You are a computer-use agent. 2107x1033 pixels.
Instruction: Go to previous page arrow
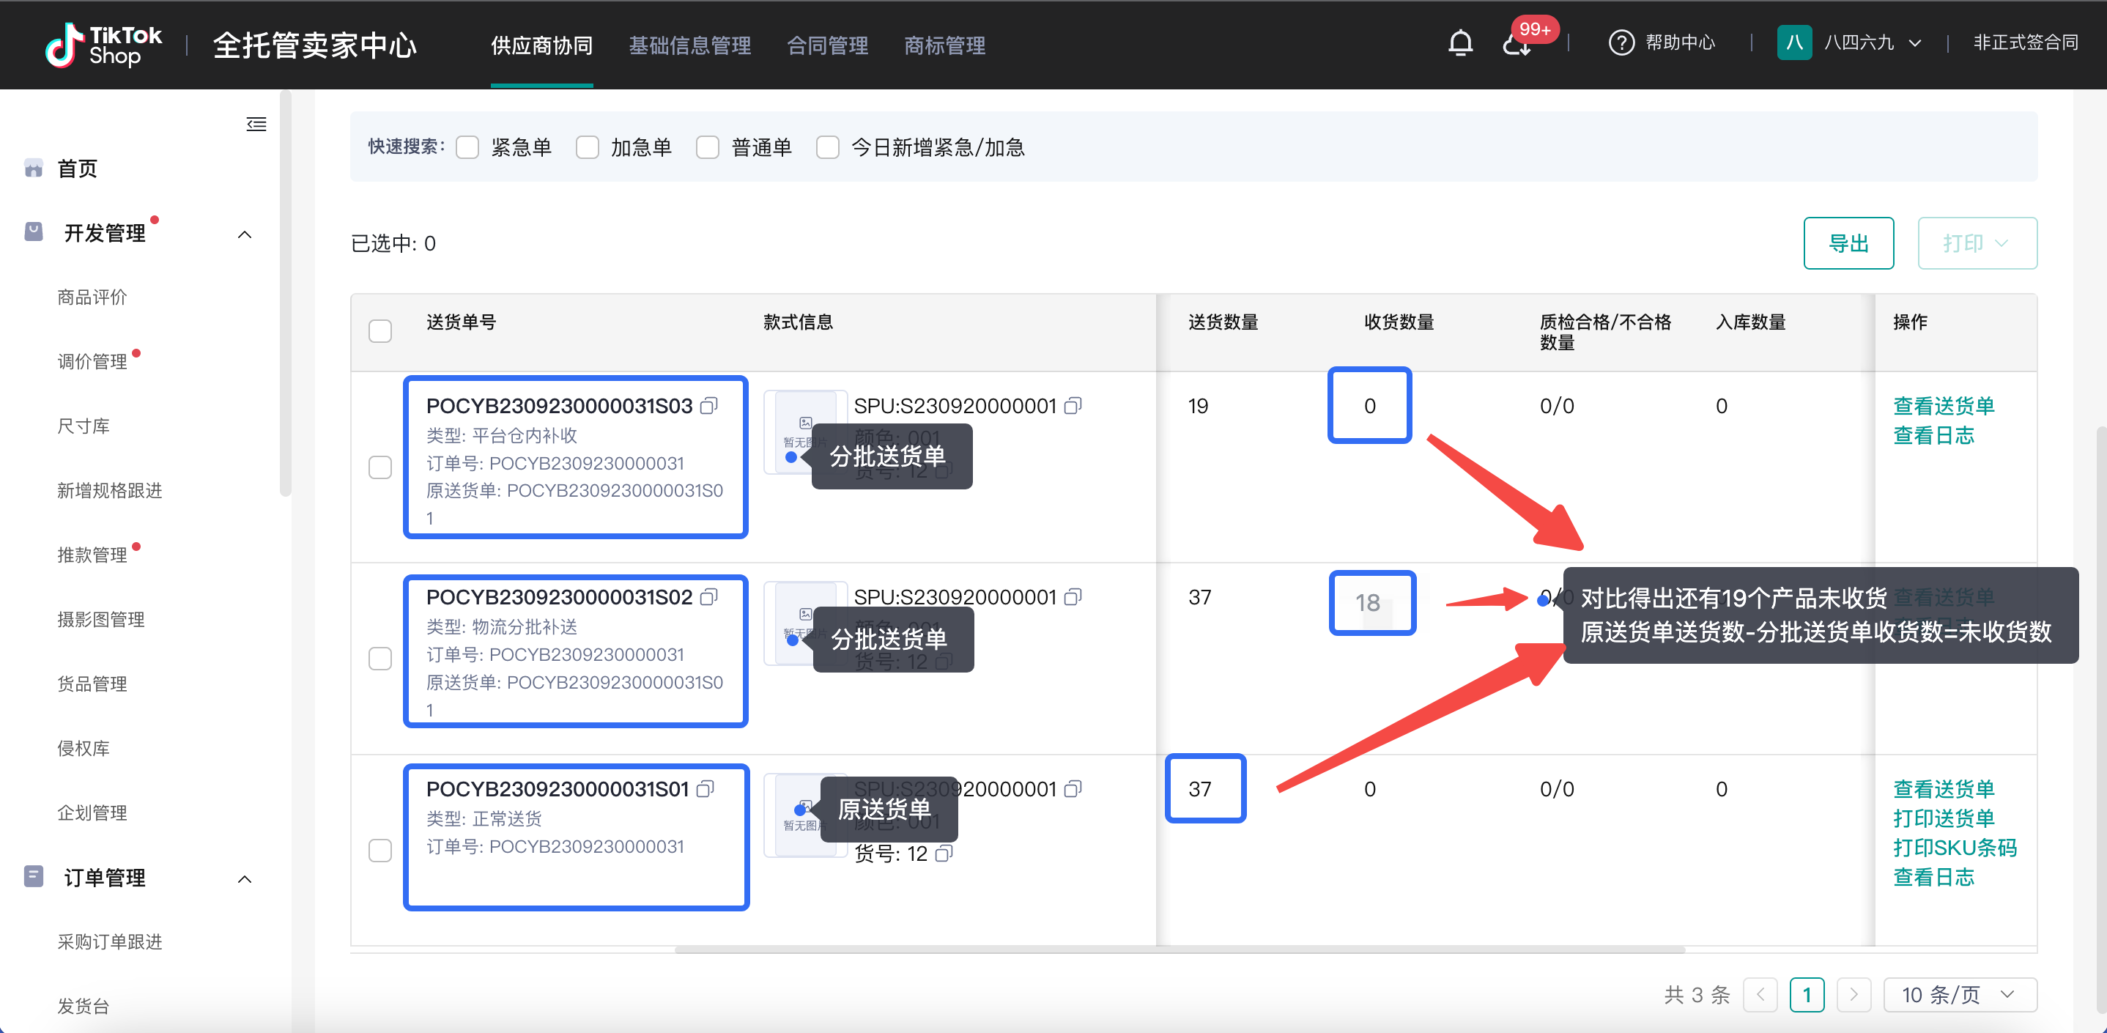click(1760, 995)
